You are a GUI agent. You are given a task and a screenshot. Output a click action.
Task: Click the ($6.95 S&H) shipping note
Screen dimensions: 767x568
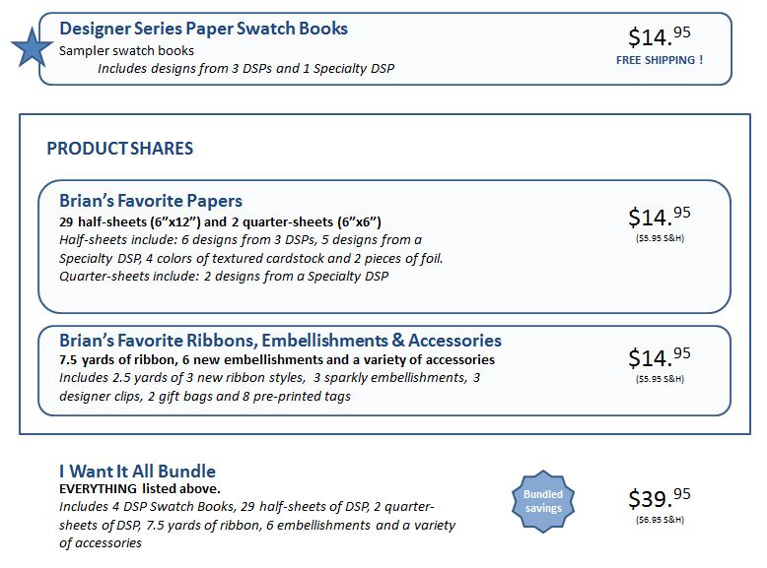pyautogui.click(x=660, y=519)
